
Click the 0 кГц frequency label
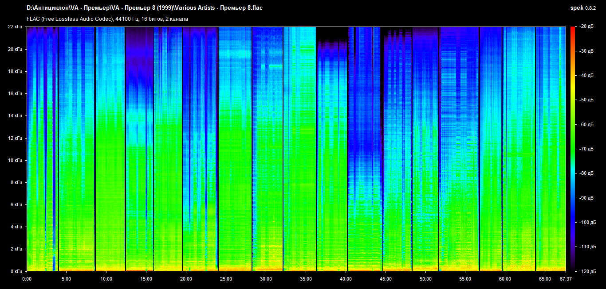click(x=16, y=271)
